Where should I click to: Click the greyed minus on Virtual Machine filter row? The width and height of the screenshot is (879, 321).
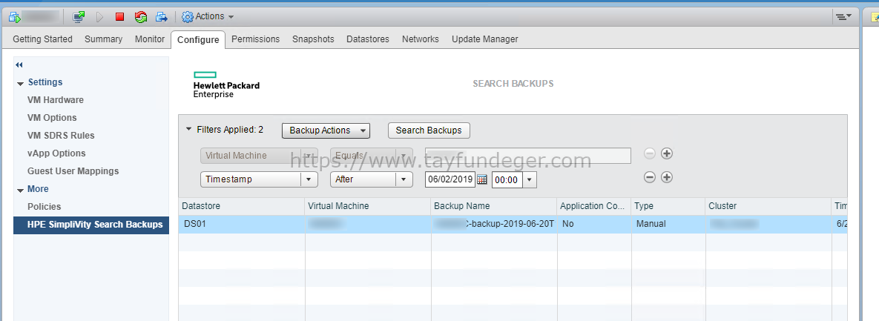tap(650, 153)
